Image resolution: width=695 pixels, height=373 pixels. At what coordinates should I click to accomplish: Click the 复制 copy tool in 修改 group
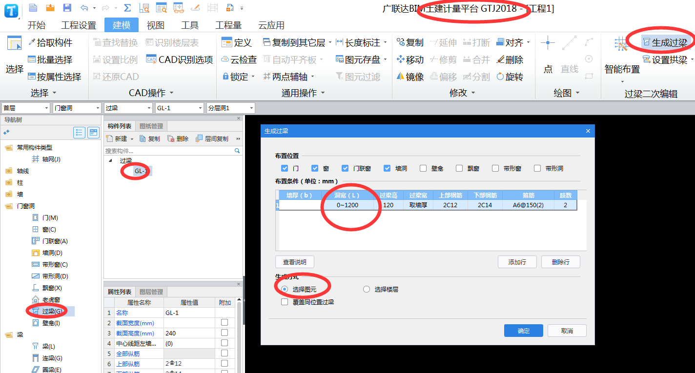[x=410, y=42]
